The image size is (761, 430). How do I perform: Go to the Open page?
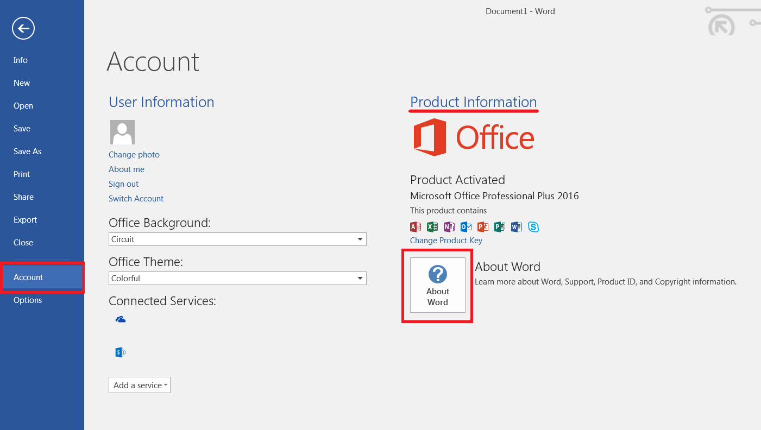coord(23,106)
